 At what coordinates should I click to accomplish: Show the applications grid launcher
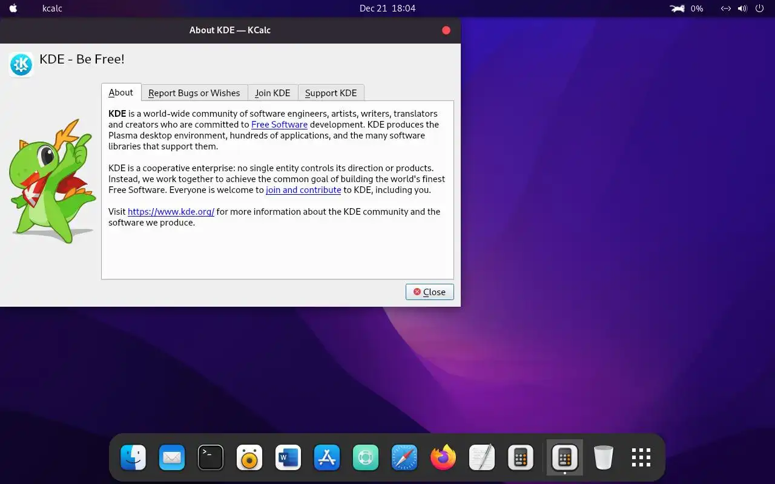(641, 458)
